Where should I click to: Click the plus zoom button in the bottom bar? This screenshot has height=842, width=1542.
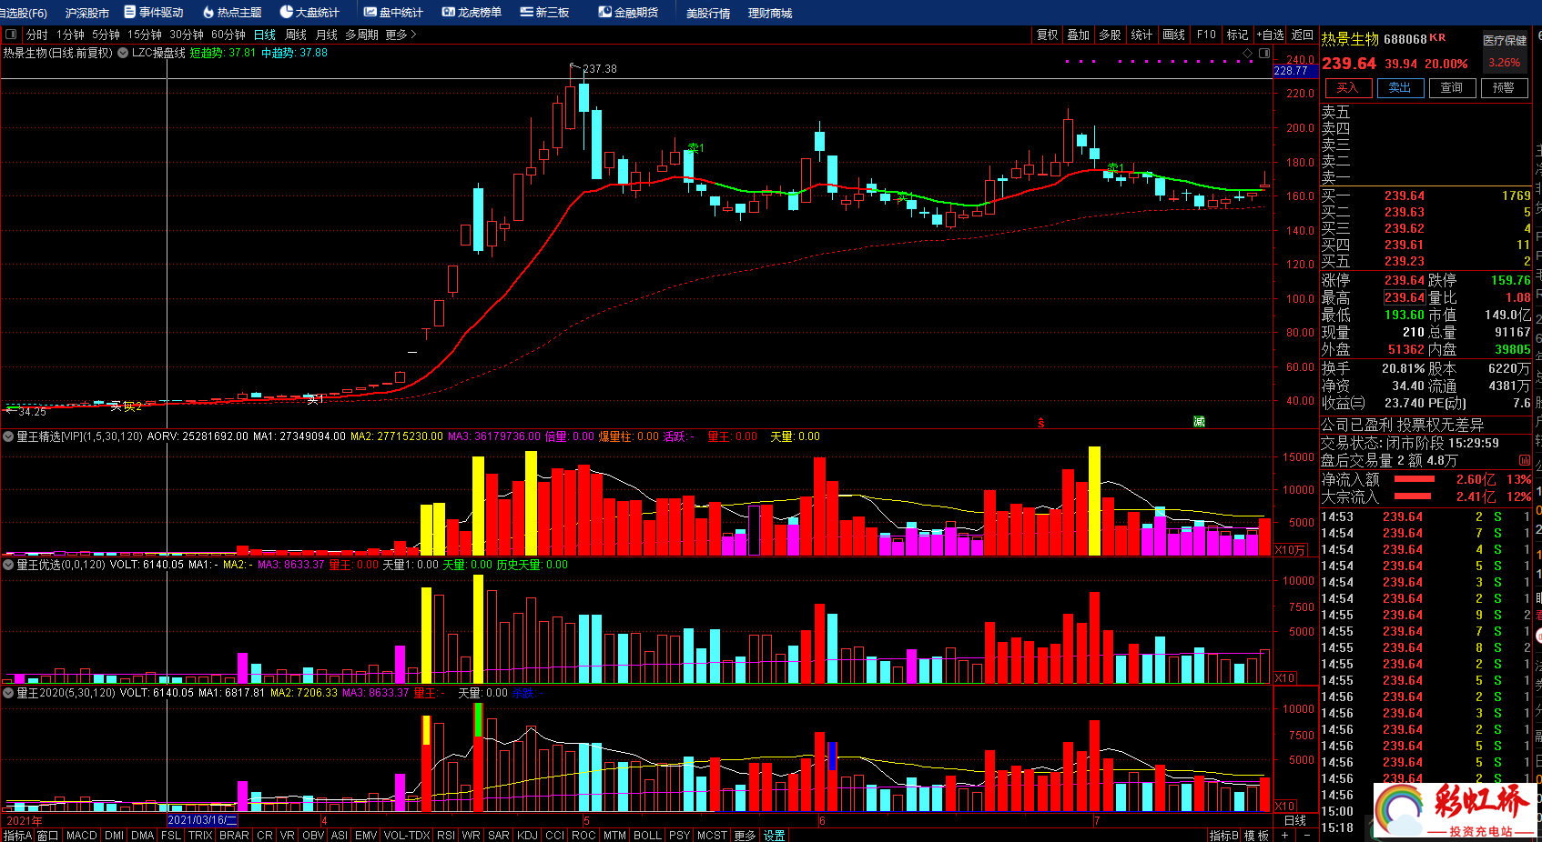tap(1284, 835)
